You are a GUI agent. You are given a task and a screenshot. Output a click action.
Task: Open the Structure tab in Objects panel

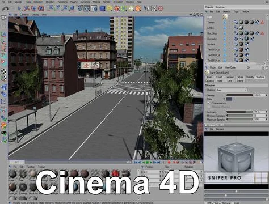[220, 7]
